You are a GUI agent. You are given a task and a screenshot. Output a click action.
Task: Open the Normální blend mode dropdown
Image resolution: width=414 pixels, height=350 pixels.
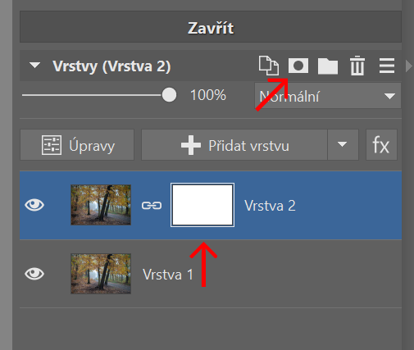click(328, 96)
